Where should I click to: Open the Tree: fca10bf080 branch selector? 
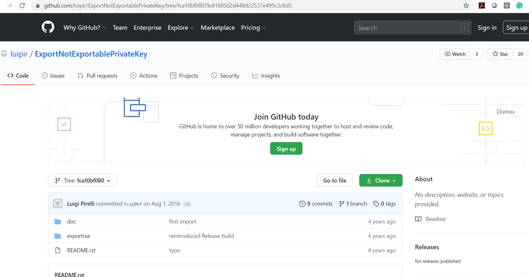click(x=82, y=180)
